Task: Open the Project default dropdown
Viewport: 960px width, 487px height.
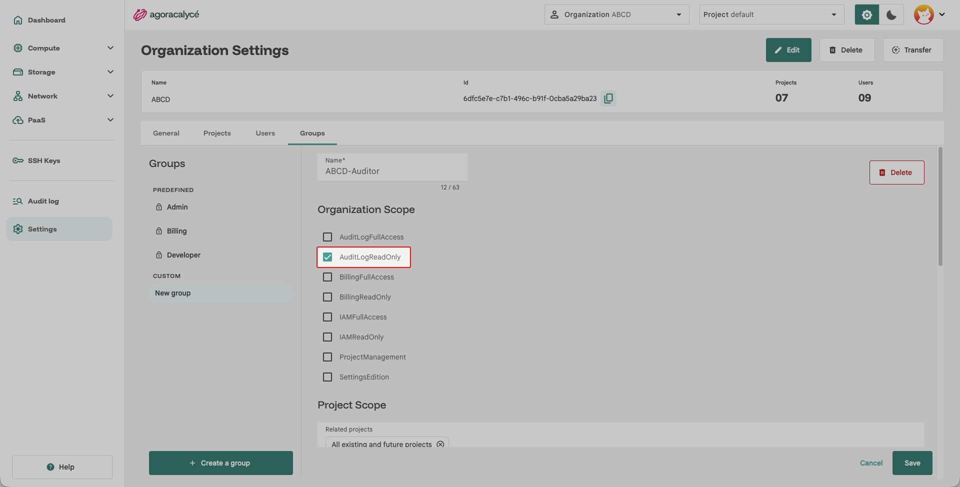Action: pyautogui.click(x=772, y=14)
